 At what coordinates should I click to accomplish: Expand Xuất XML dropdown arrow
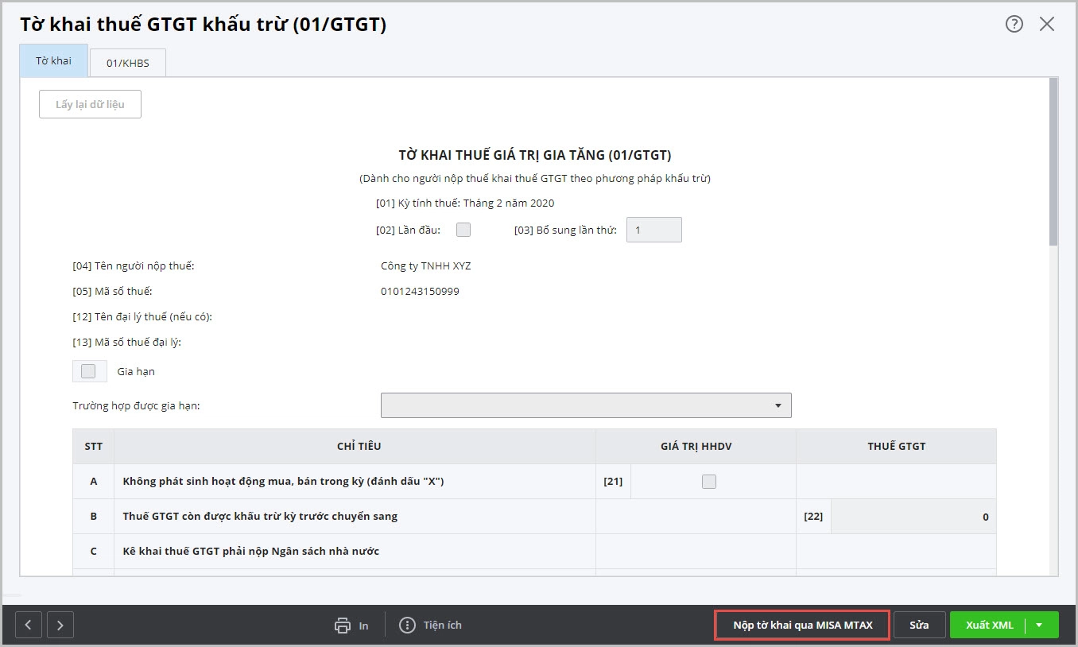point(1039,625)
